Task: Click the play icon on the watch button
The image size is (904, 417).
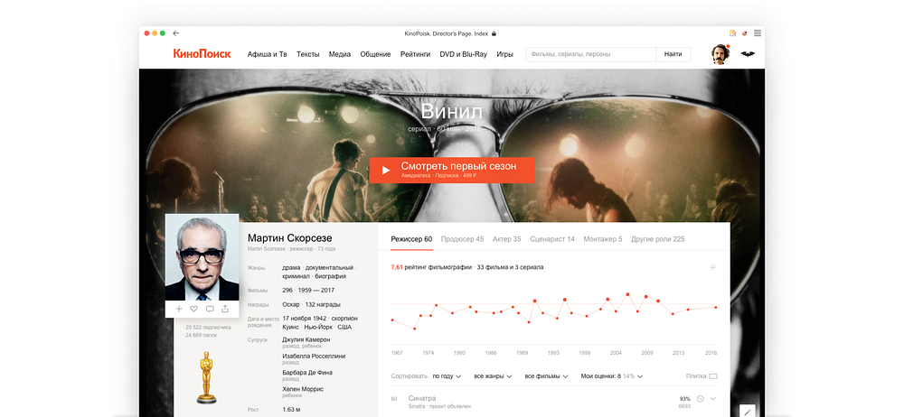Action: click(x=386, y=171)
